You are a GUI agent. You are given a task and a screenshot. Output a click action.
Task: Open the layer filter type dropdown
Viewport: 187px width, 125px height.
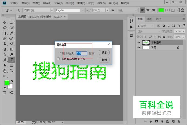145,26
